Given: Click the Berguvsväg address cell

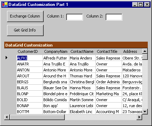Looking at the screenshot, I should coord(132,82).
